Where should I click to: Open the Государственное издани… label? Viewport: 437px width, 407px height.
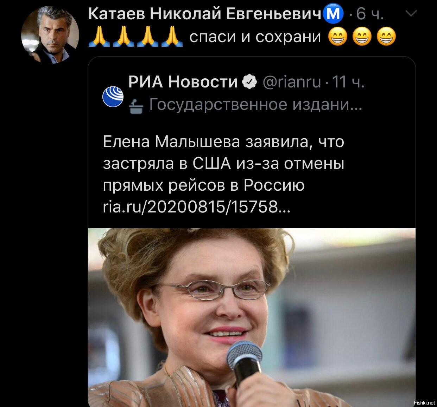coord(255,104)
